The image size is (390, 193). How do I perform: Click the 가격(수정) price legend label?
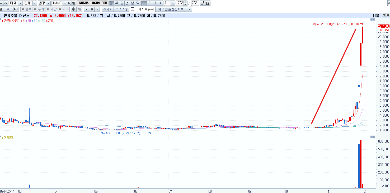tap(11, 21)
